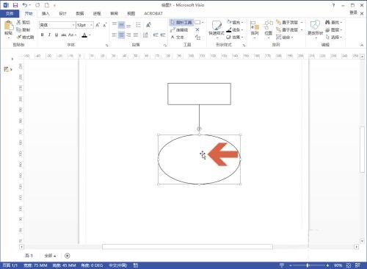Click the horizontal scrollbar below the canvas
This screenshot has height=269, width=367.
click(x=187, y=246)
